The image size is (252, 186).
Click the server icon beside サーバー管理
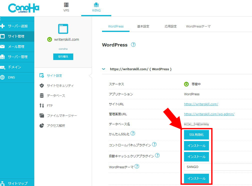click(x=2, y=57)
